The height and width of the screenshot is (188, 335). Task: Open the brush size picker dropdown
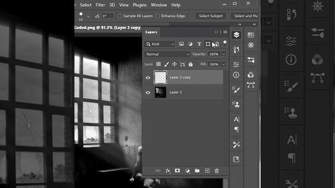(88, 16)
